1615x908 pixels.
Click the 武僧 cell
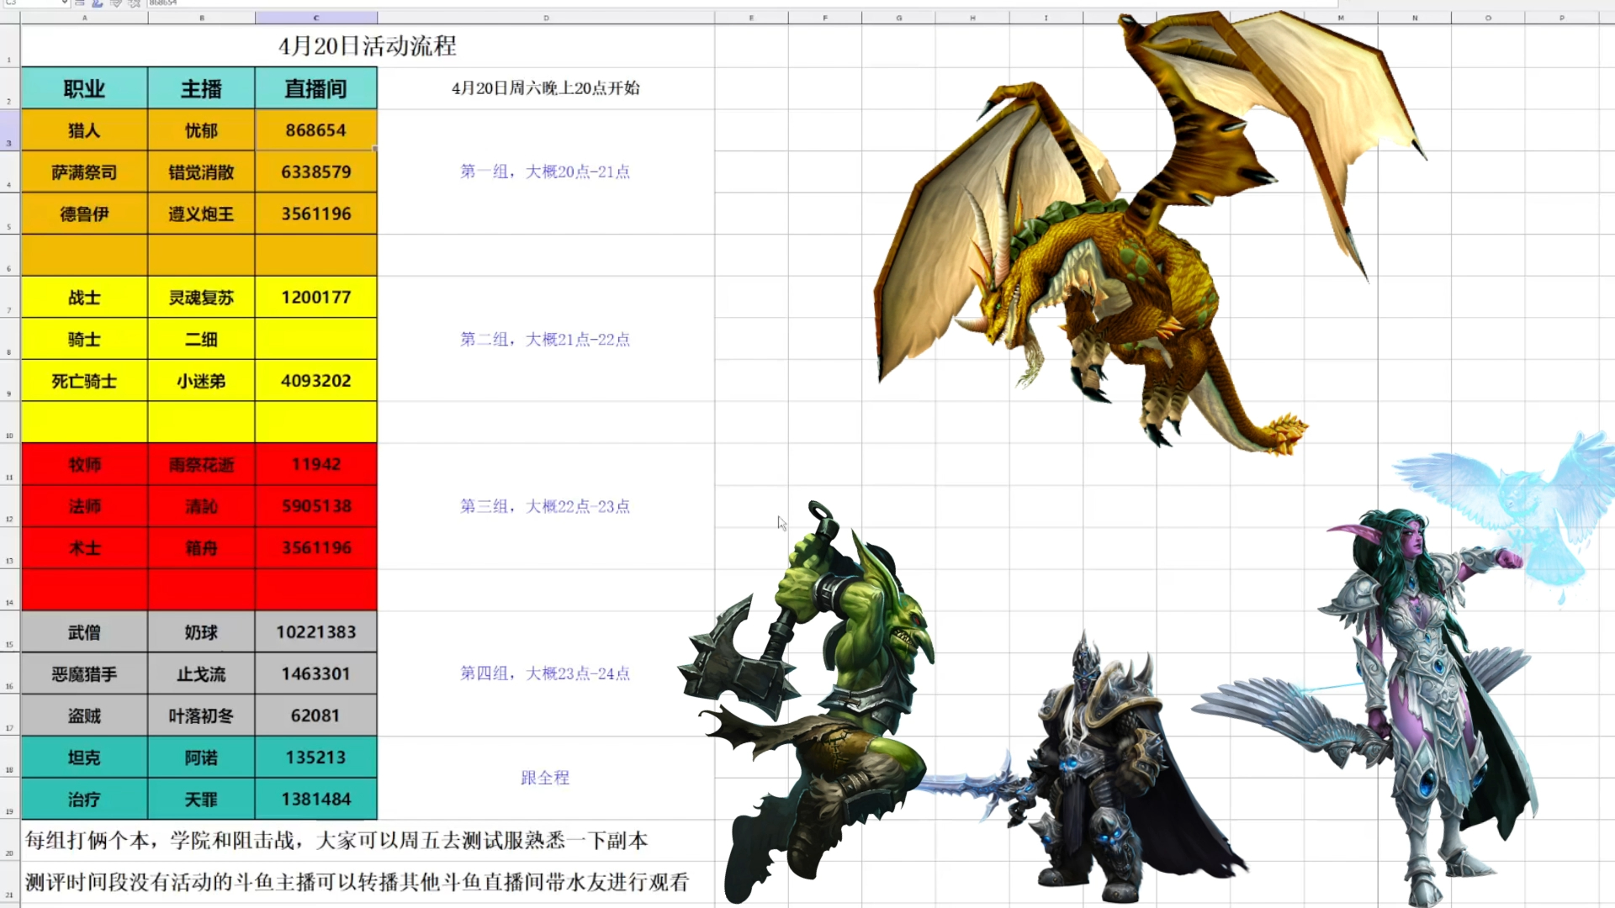coord(84,632)
